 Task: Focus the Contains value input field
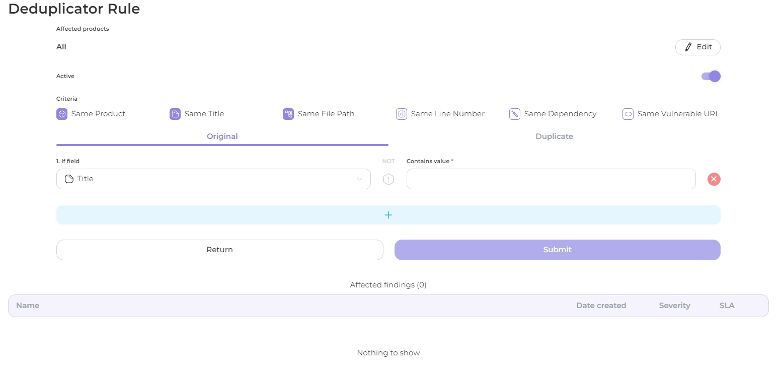tap(551, 179)
